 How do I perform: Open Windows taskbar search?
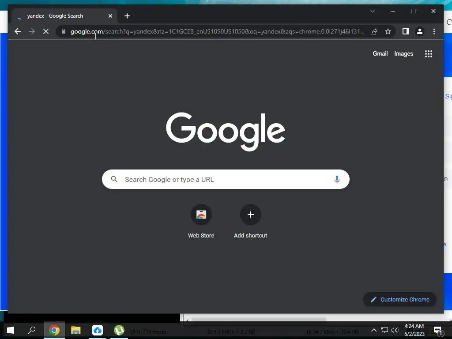tap(32, 330)
